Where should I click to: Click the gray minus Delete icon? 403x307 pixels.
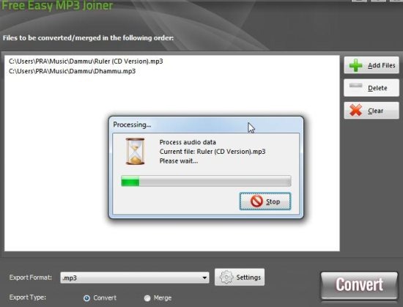tap(356, 86)
